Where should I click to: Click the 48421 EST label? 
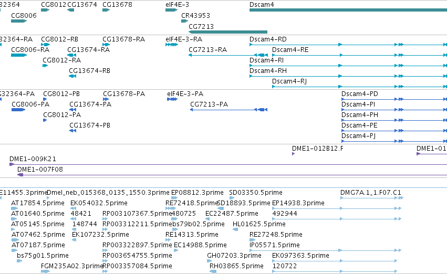tap(81, 214)
